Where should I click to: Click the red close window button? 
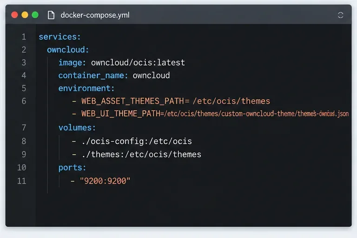(14, 15)
